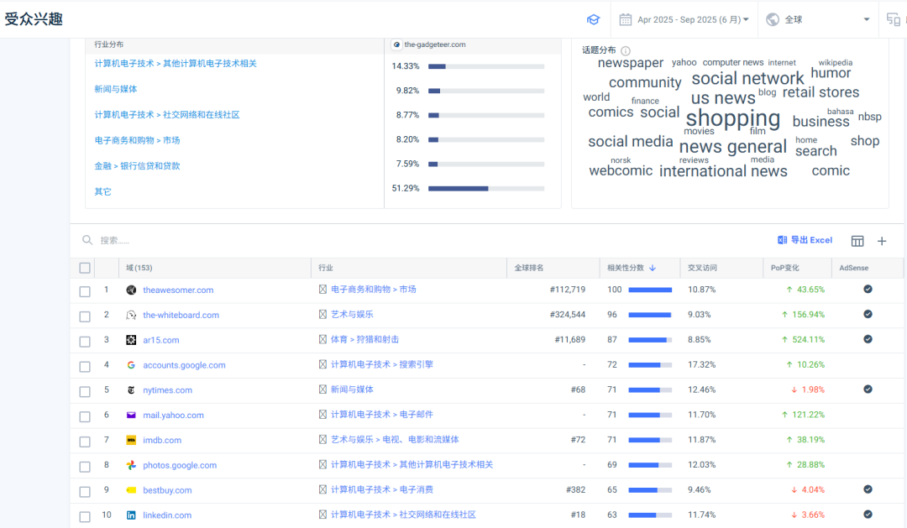The height and width of the screenshot is (528, 907).
Task: Open theawesomer.com link
Action: click(178, 290)
